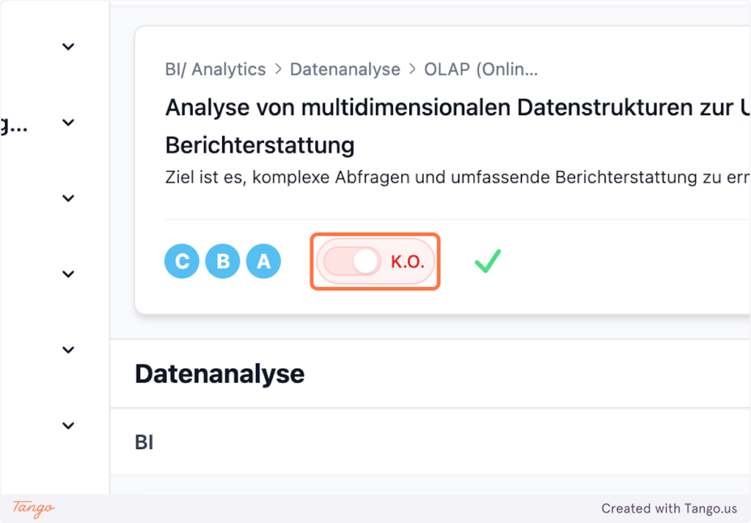Open the 'Created with Tango.us' link
This screenshot has height=523, width=751.
[670, 508]
